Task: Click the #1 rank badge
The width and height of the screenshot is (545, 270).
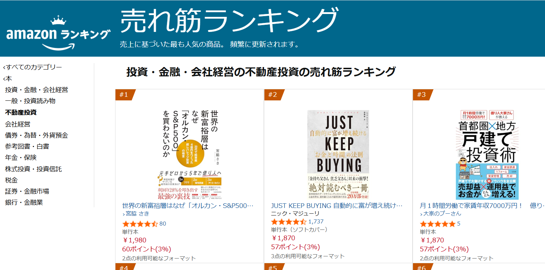Action: [124, 95]
